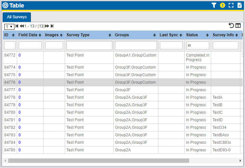Open the filter funnel icon in header

point(214,5)
